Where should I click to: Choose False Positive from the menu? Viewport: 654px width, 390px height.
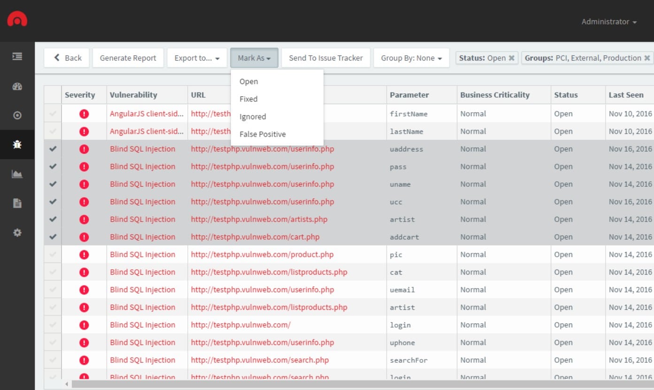tap(262, 134)
